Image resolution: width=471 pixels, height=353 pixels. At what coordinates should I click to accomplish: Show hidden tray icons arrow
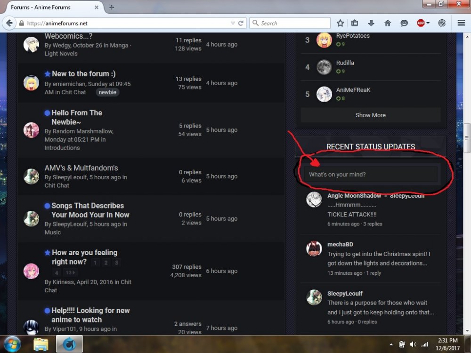pyautogui.click(x=391, y=345)
